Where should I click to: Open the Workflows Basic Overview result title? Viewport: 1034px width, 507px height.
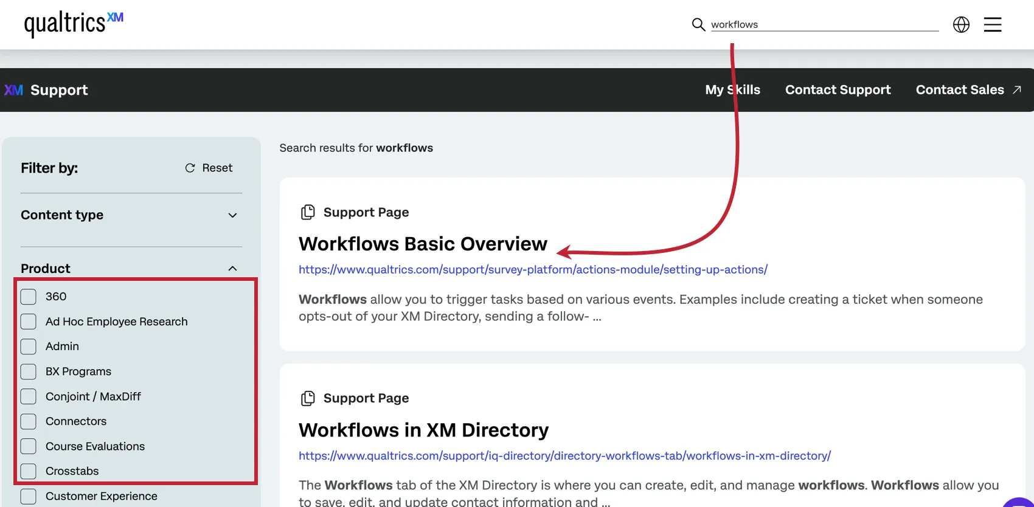423,244
